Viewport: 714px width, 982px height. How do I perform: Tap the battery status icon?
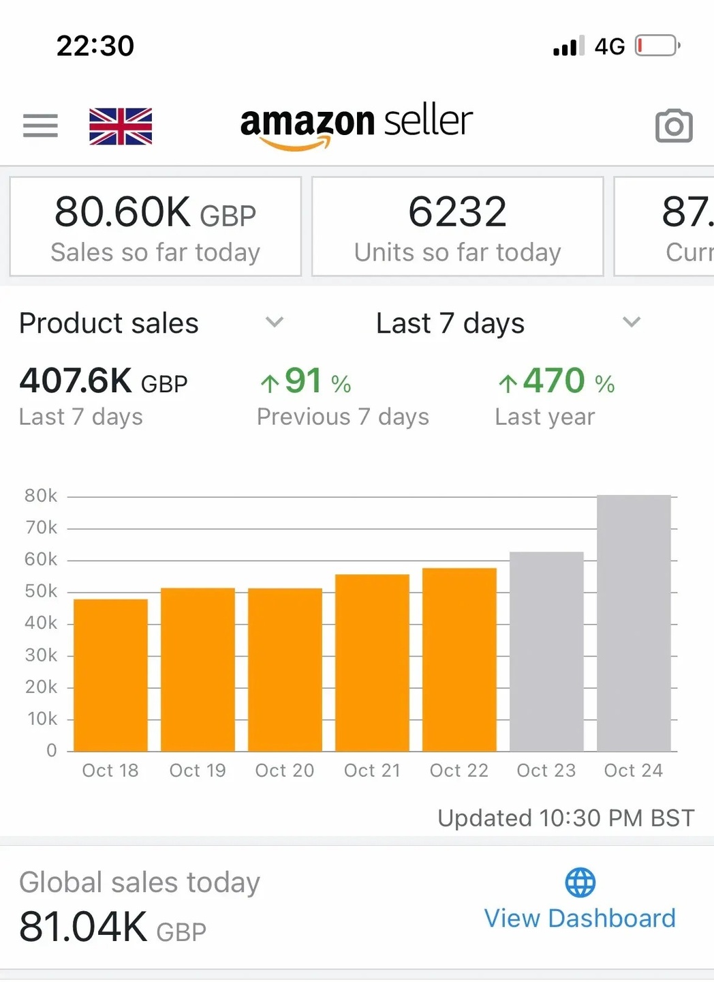coord(657,46)
